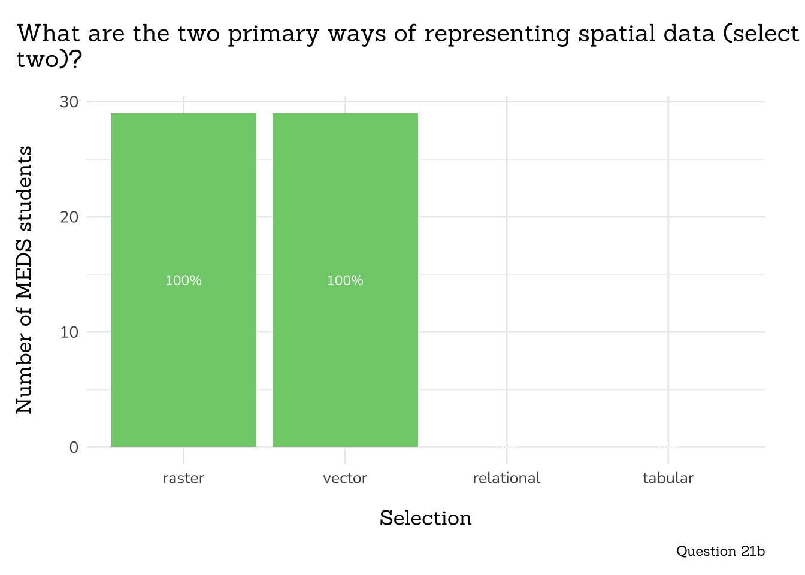Click the 'Question 21b' caption
The height and width of the screenshot is (575, 805).
click(x=720, y=551)
